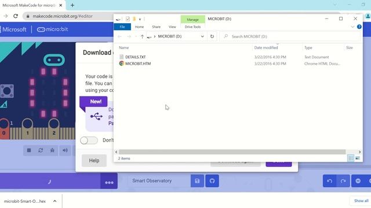Click the MICROBIT.HTM Chrome icon
Viewport: 371px width, 208px height.
(121, 64)
